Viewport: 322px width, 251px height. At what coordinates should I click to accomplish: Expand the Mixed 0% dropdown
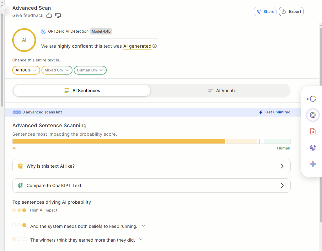(57, 70)
